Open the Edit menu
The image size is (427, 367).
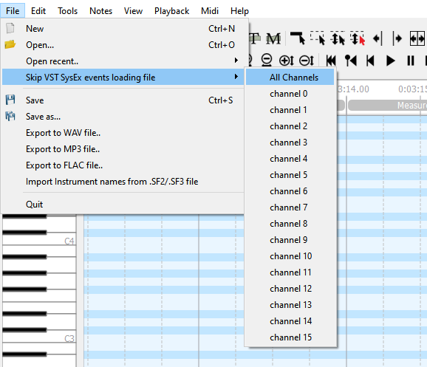click(38, 11)
